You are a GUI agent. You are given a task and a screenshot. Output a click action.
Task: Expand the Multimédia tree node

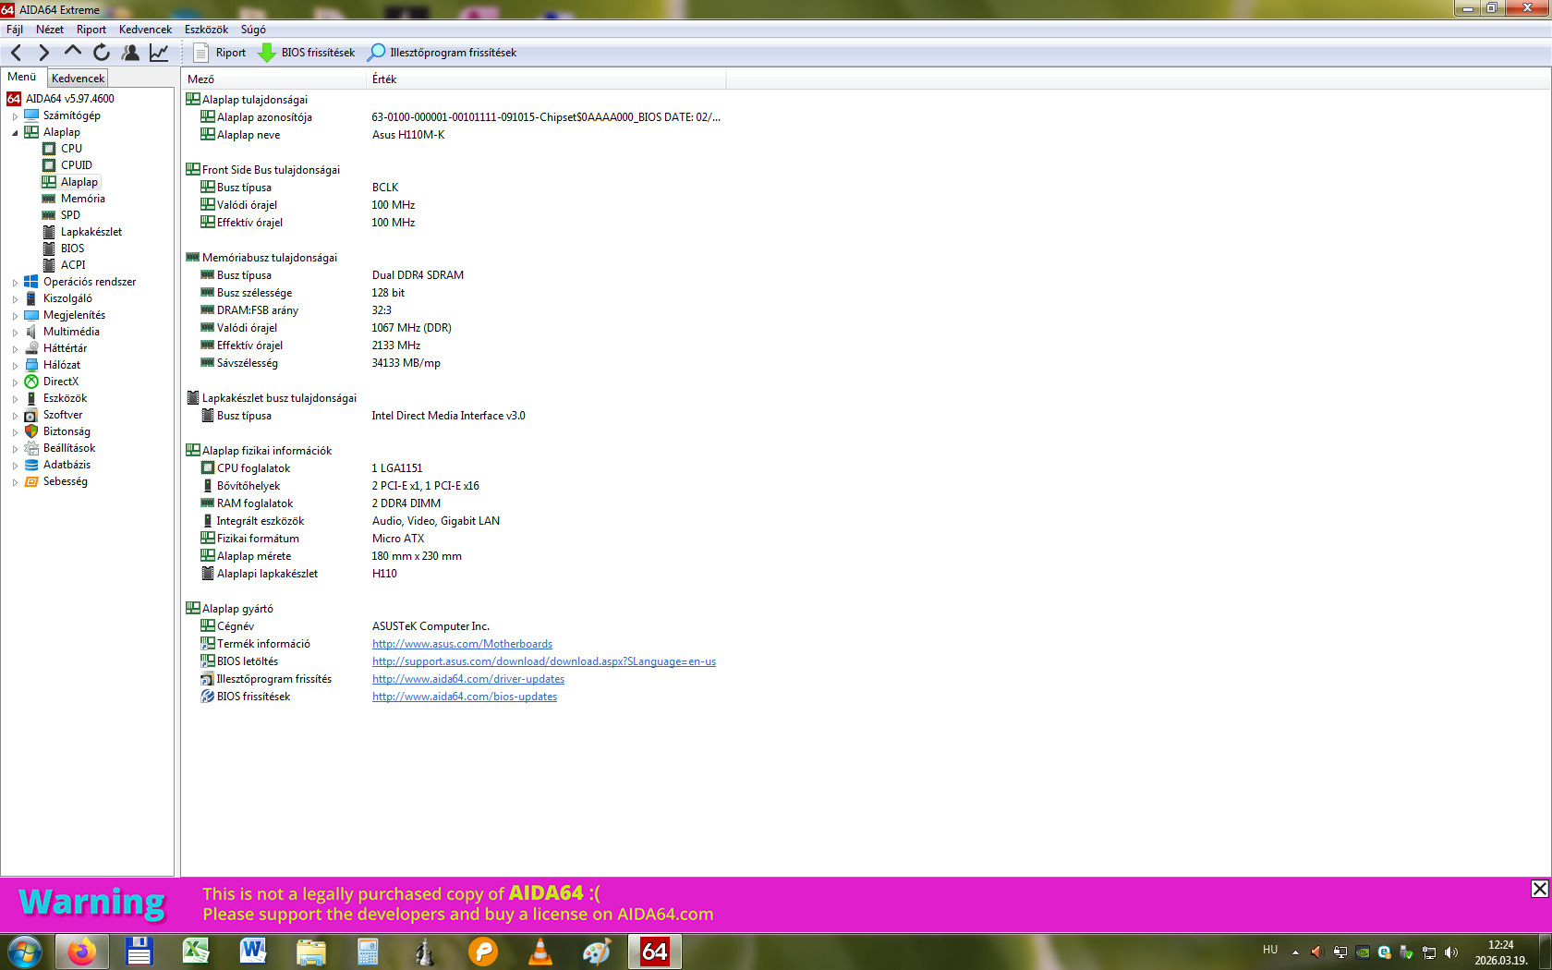(x=15, y=333)
